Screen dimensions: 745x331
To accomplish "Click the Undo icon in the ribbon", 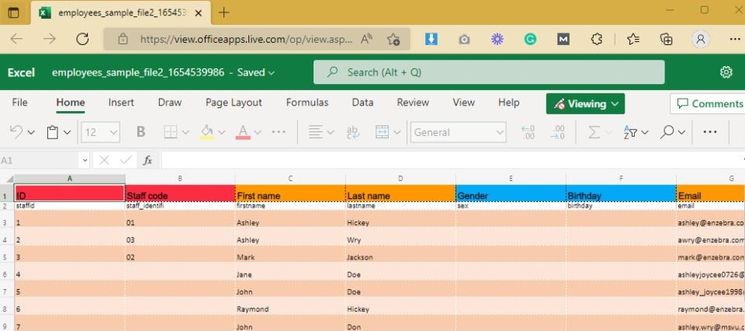I will tap(16, 132).
